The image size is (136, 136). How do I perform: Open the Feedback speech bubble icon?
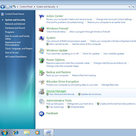41,114
